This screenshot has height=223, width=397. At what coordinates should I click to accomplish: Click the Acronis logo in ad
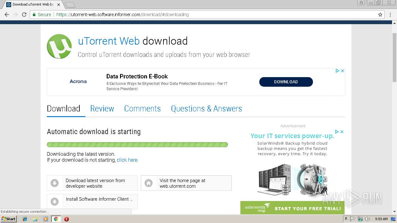pos(78,81)
